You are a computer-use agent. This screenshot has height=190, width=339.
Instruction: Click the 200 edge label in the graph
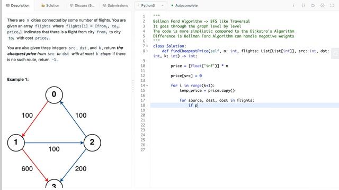pyautogui.click(x=81, y=169)
